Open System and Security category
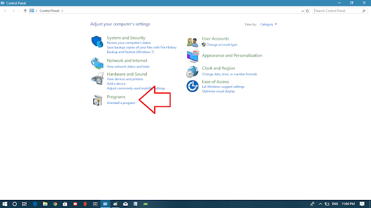Image resolution: width=371 pixels, height=208 pixels. [x=126, y=38]
